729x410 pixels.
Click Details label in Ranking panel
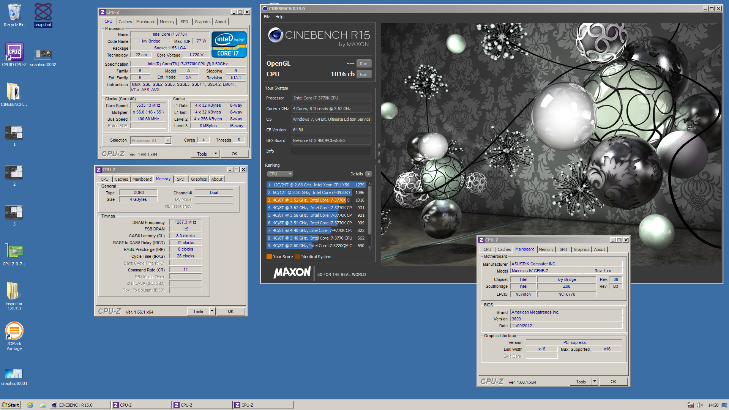coord(357,174)
